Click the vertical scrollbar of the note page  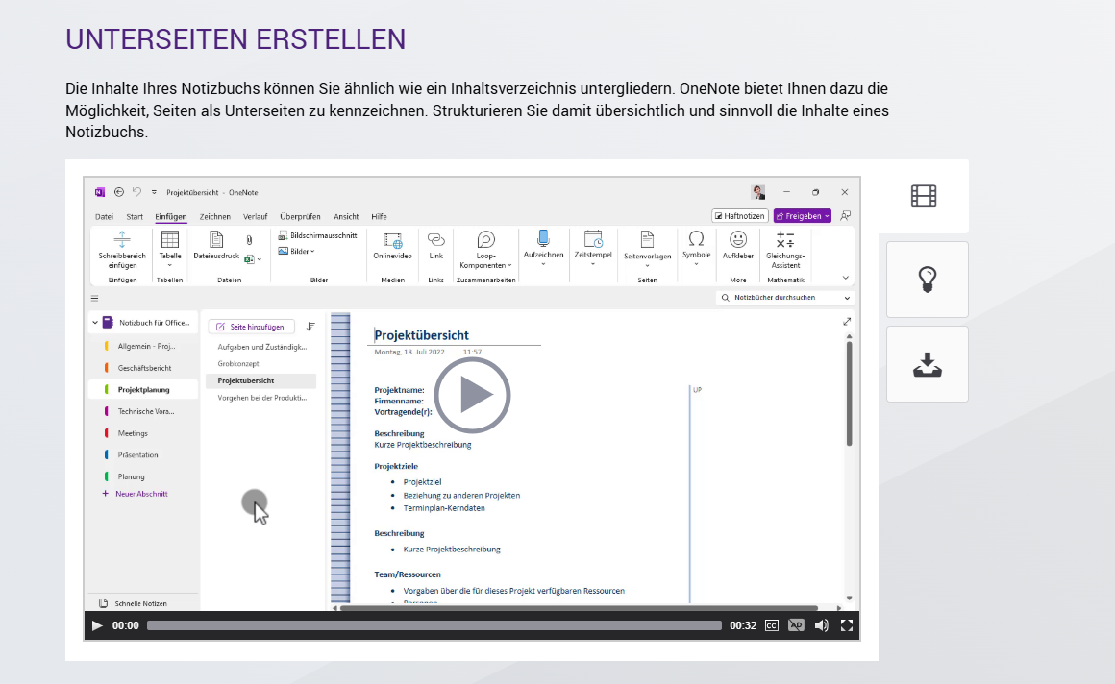(x=849, y=394)
